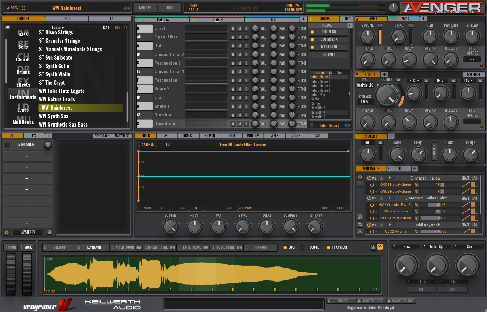Click the undo icon in Mod Matrix sidebar
Viewport: 487px width, 312px height.
coord(360,224)
